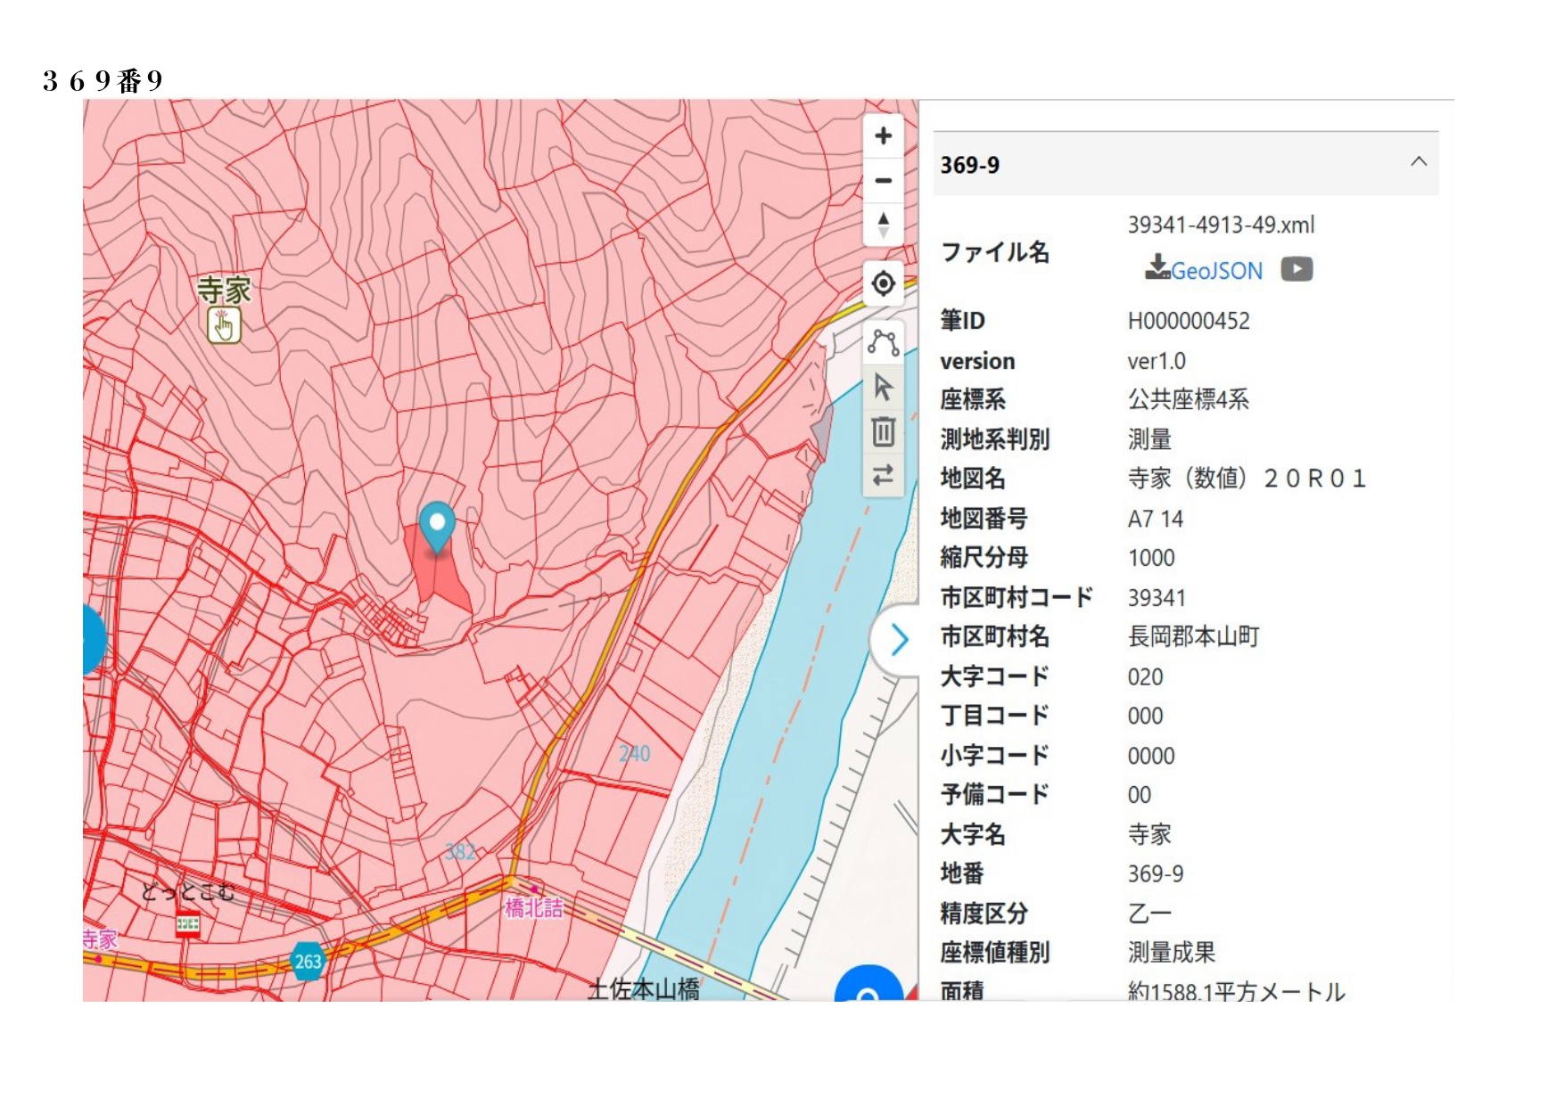Click the 予備コード value 00
This screenshot has width=1564, height=1106.
pyautogui.click(x=1140, y=795)
